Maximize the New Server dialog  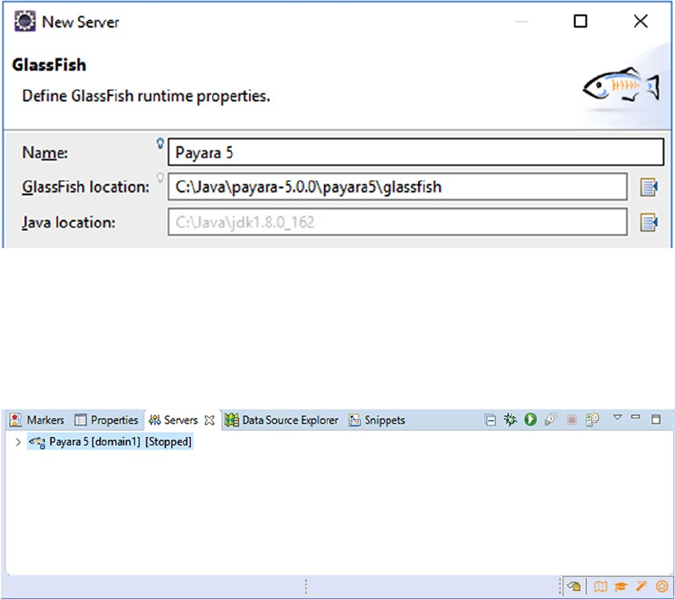581,21
